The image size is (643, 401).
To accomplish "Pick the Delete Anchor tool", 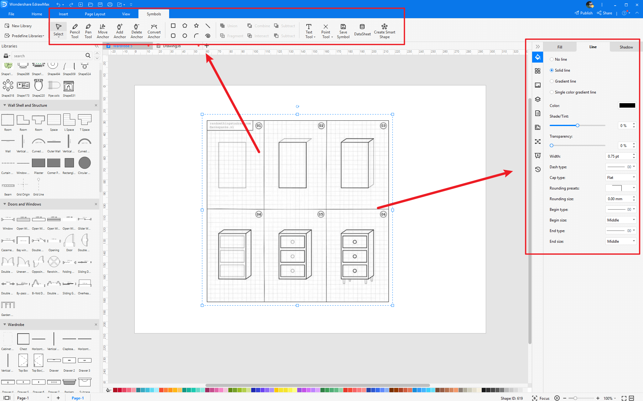I will (137, 31).
